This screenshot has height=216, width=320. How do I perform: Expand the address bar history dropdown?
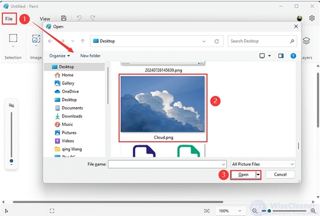click(x=204, y=41)
